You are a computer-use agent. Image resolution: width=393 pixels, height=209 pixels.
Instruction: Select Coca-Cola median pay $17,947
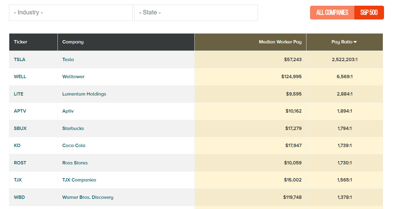point(294,146)
